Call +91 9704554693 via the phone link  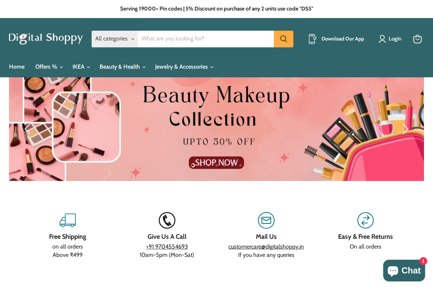[167, 246]
